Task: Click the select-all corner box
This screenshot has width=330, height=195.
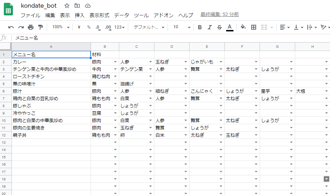Action: pyautogui.click(x=6, y=46)
